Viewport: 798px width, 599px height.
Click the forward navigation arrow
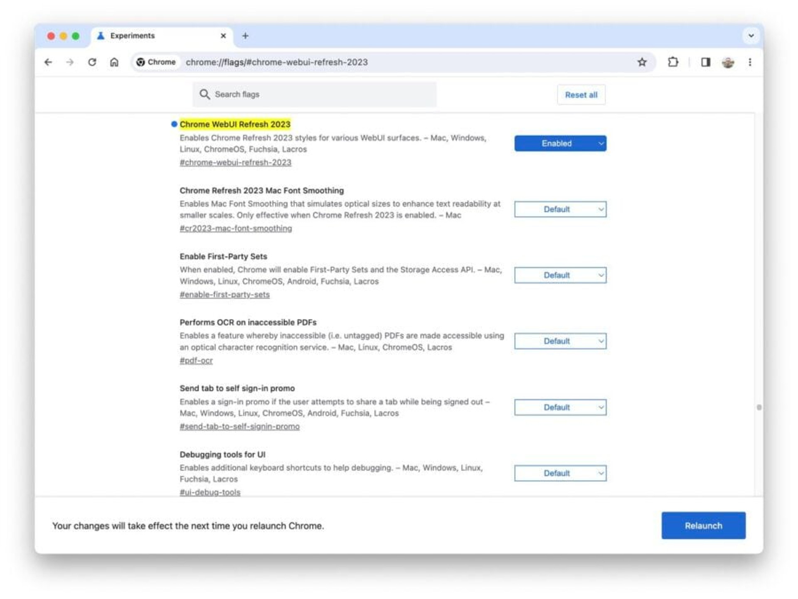[x=70, y=62]
